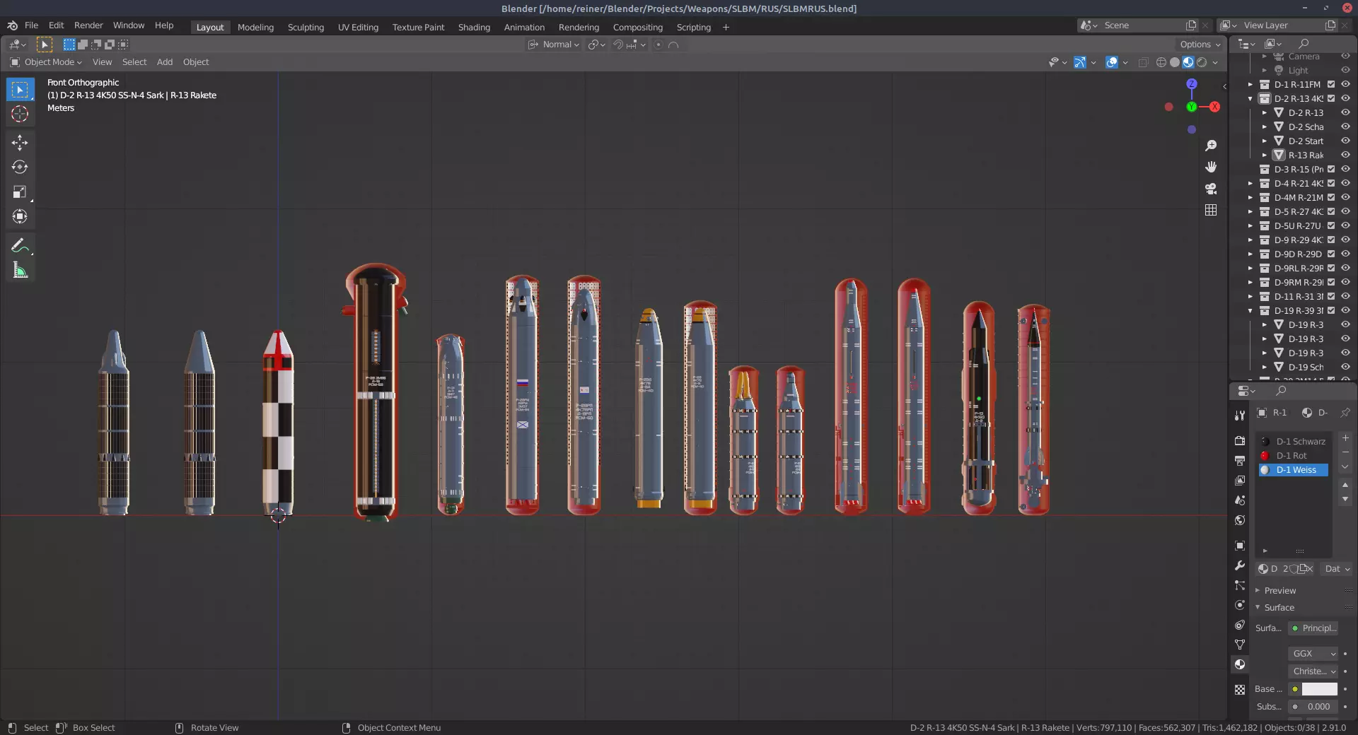The height and width of the screenshot is (735, 1358).
Task: Switch to solid viewport shading
Action: pyautogui.click(x=1175, y=62)
